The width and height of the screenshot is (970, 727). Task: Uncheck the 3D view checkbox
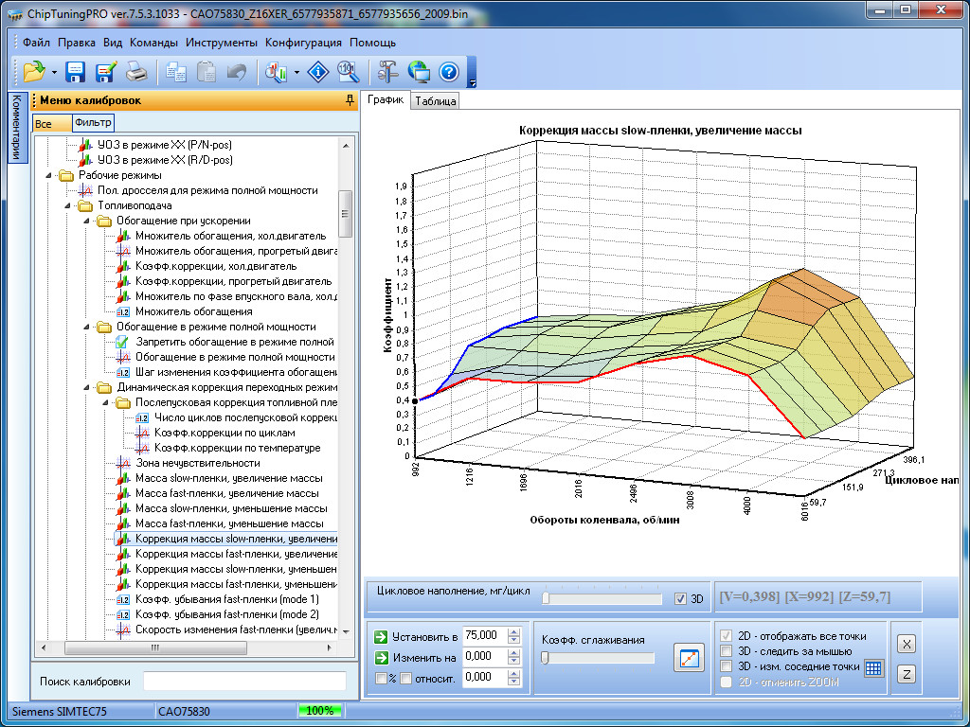(680, 598)
